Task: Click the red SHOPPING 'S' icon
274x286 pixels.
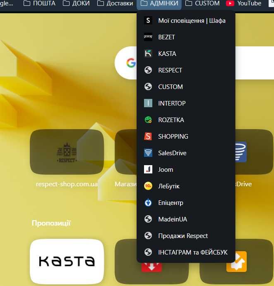Action: pyautogui.click(x=148, y=136)
